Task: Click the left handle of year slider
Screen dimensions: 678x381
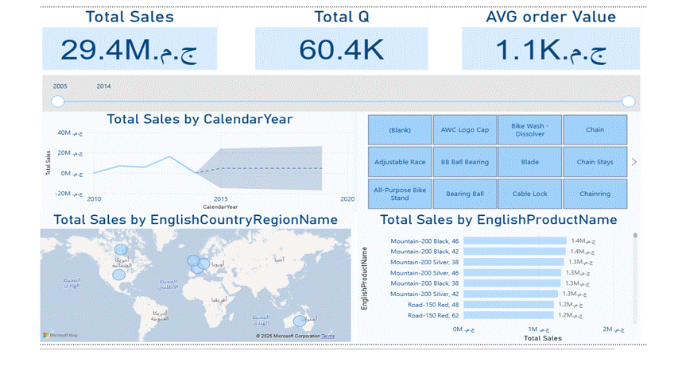Action: pyautogui.click(x=57, y=102)
